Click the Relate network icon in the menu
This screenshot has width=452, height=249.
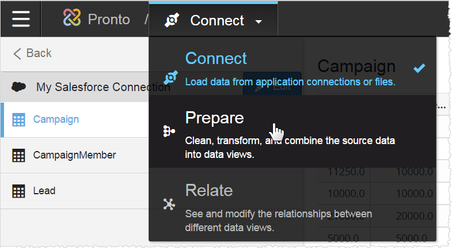(x=169, y=204)
